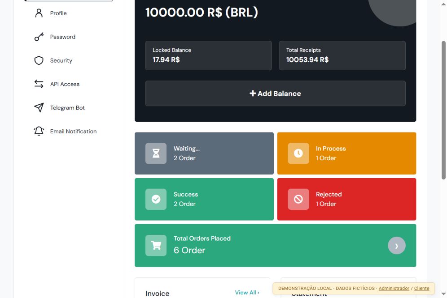Click the vertical scrollbar thumb

coord(443,111)
